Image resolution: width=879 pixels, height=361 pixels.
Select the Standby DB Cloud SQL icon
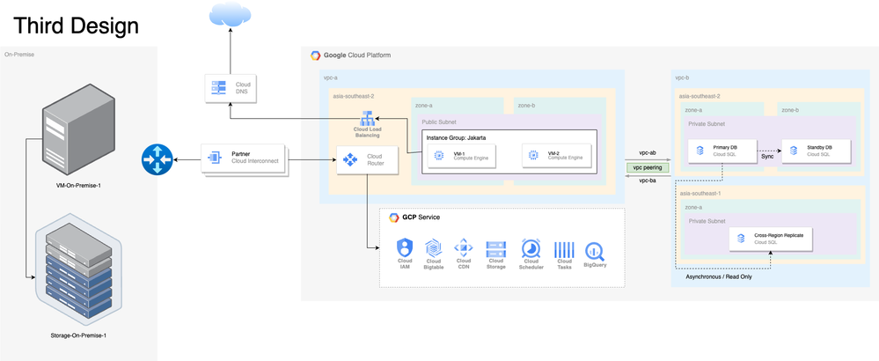click(794, 151)
